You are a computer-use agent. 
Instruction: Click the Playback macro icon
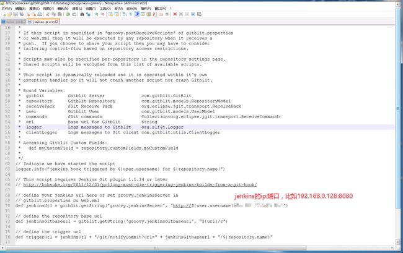point(187,14)
